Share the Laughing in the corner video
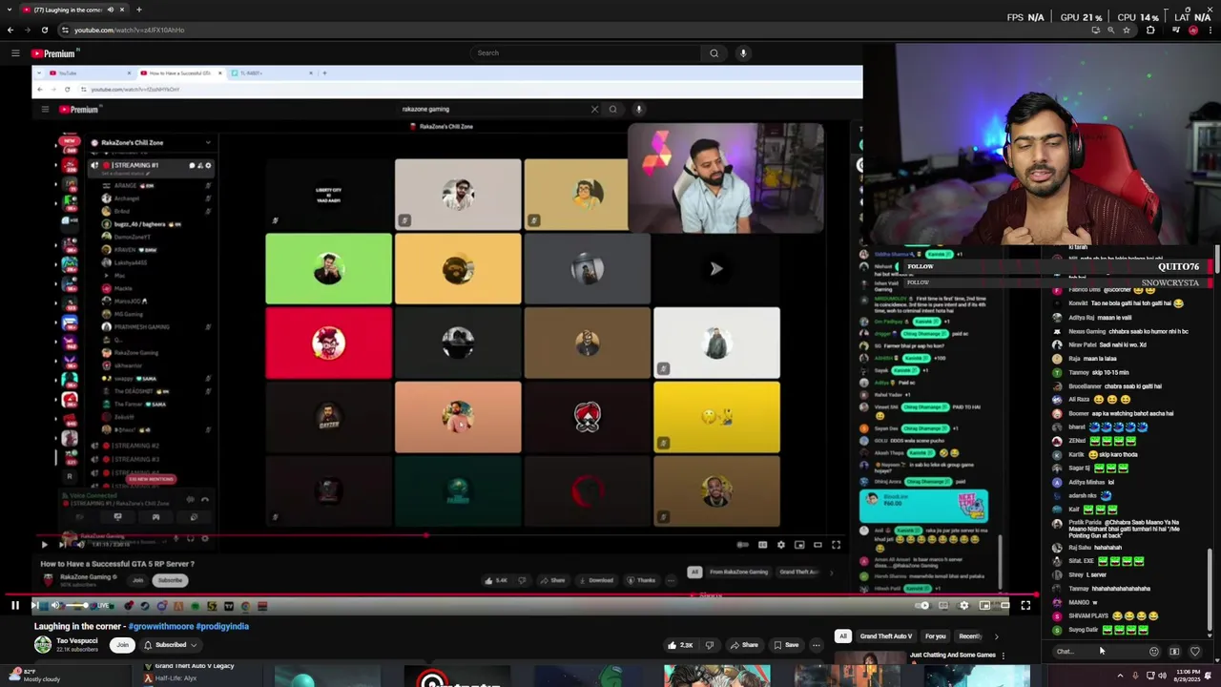Screen dimensions: 1221x687 tap(744, 645)
